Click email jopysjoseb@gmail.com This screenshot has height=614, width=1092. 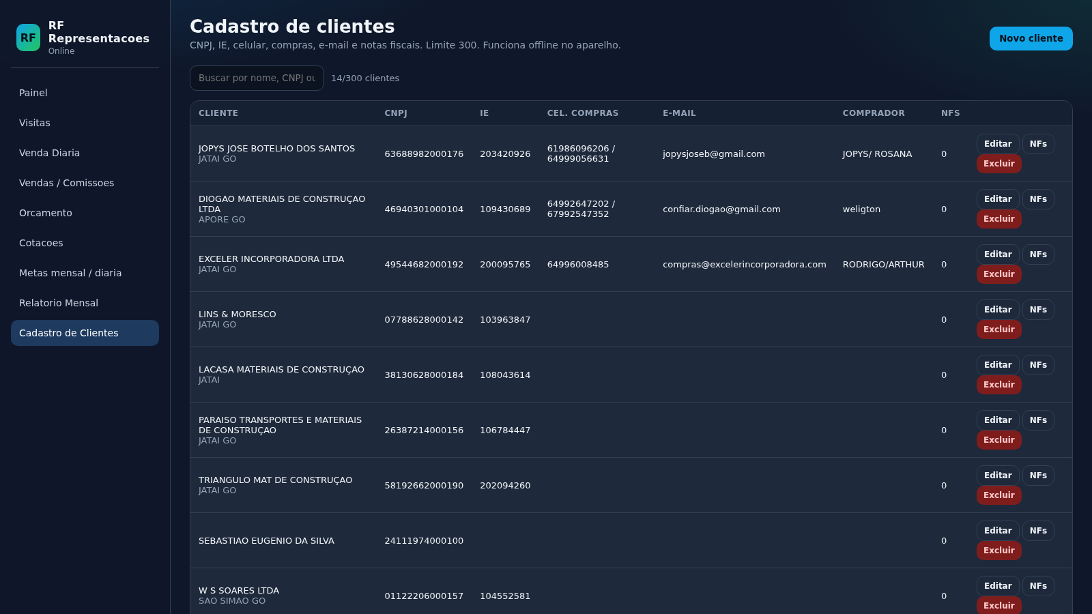pyautogui.click(x=713, y=154)
